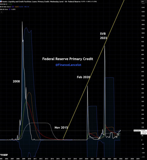The height and width of the screenshot is (160, 147).
Task: Click the 6.02B SMA 60 value
Action: click(x=13, y=9)
